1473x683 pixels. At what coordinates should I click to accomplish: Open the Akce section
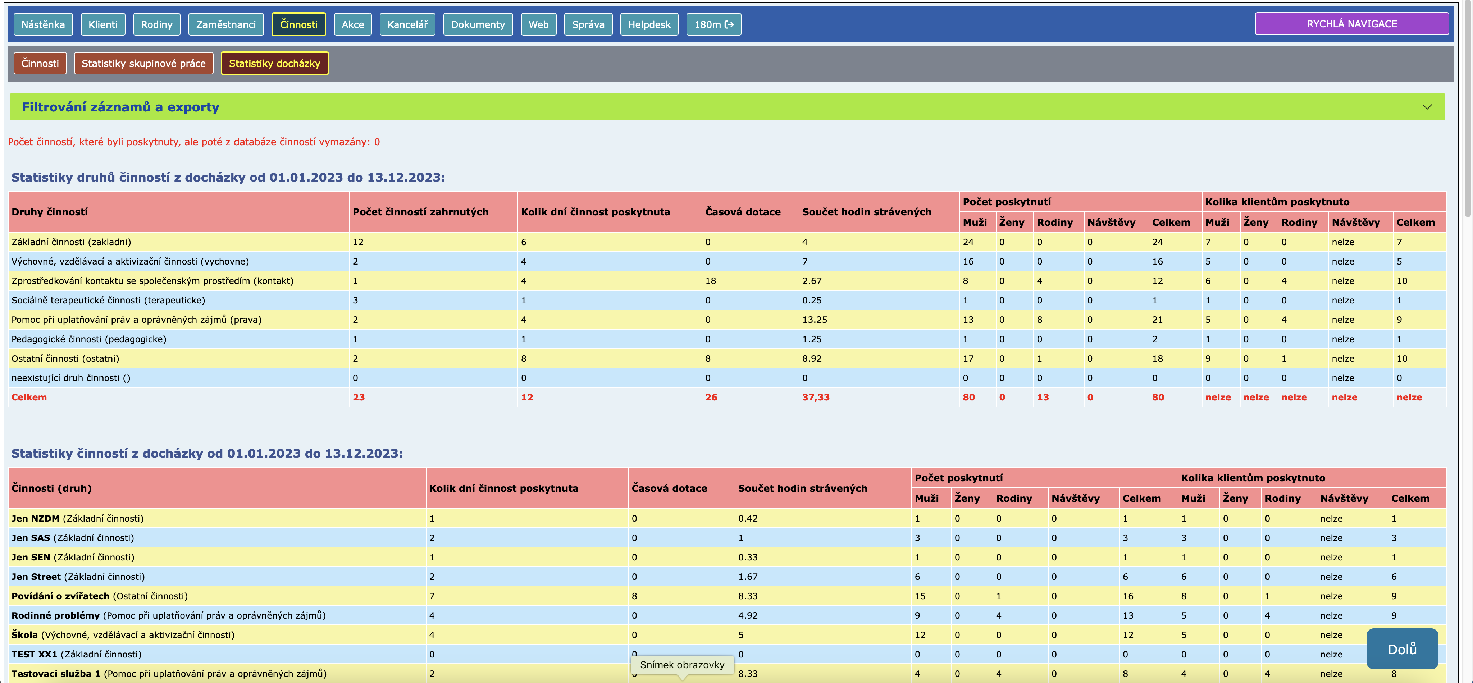click(352, 24)
